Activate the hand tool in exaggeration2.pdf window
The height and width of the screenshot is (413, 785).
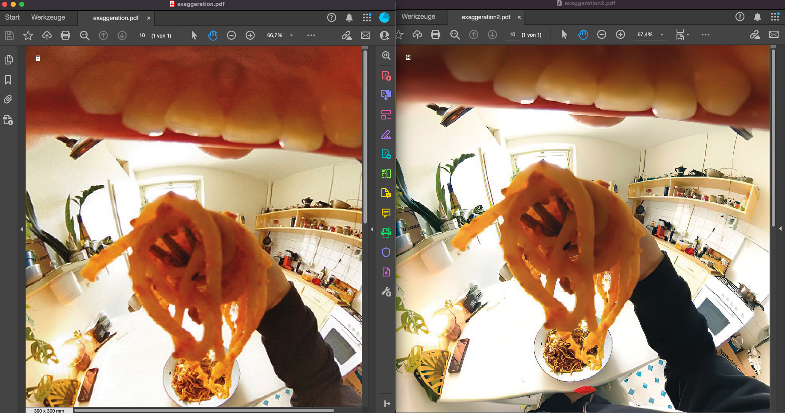583,35
